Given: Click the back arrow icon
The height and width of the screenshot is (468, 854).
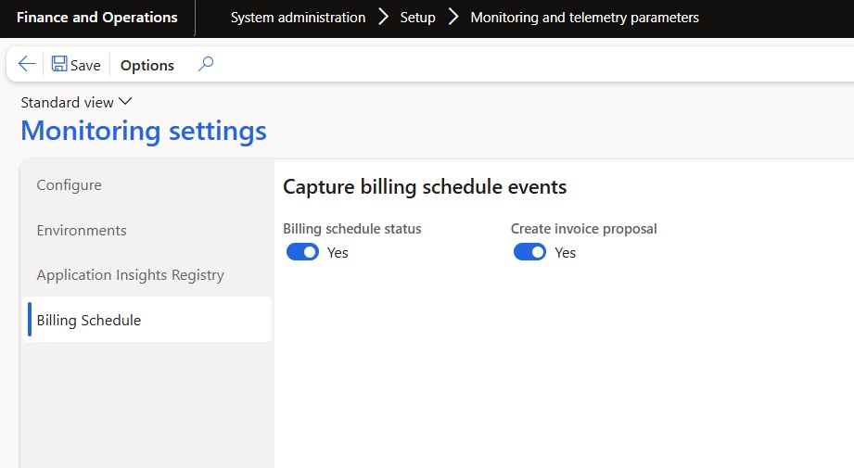Looking at the screenshot, I should click(27, 64).
